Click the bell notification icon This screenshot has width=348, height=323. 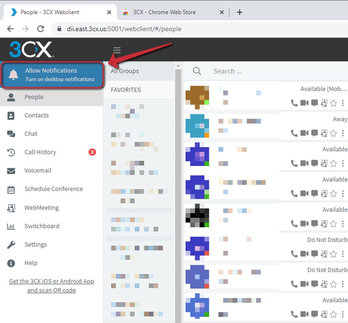[13, 75]
